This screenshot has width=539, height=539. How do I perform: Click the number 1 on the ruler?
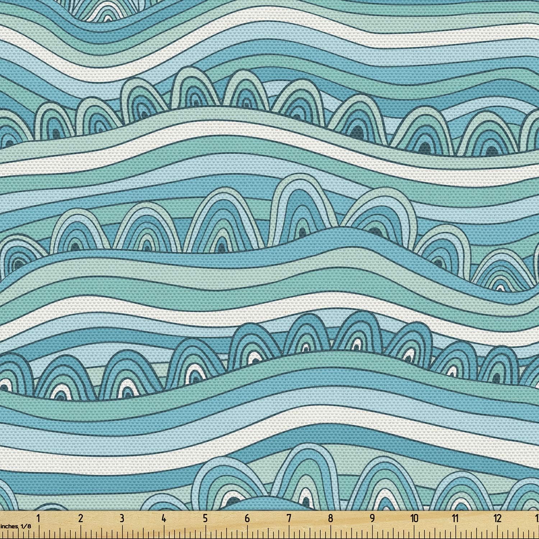coord(38,518)
